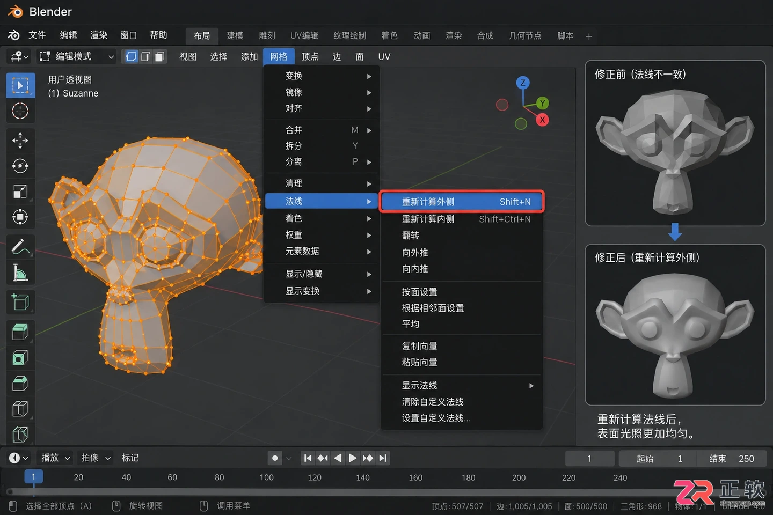The height and width of the screenshot is (515, 773).
Task: Activate the Rotate tool
Action: click(20, 166)
